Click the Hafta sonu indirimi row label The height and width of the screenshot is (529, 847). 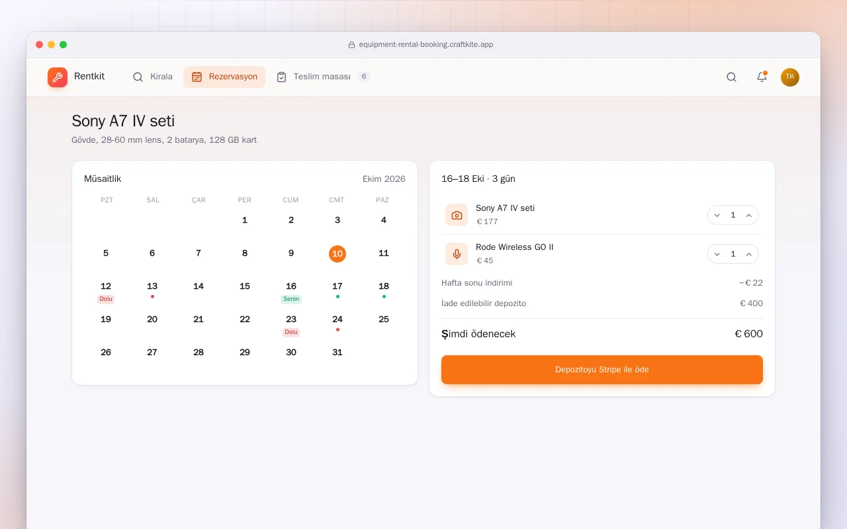477,283
